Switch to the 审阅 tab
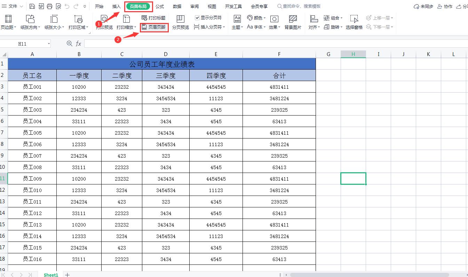 click(195, 6)
